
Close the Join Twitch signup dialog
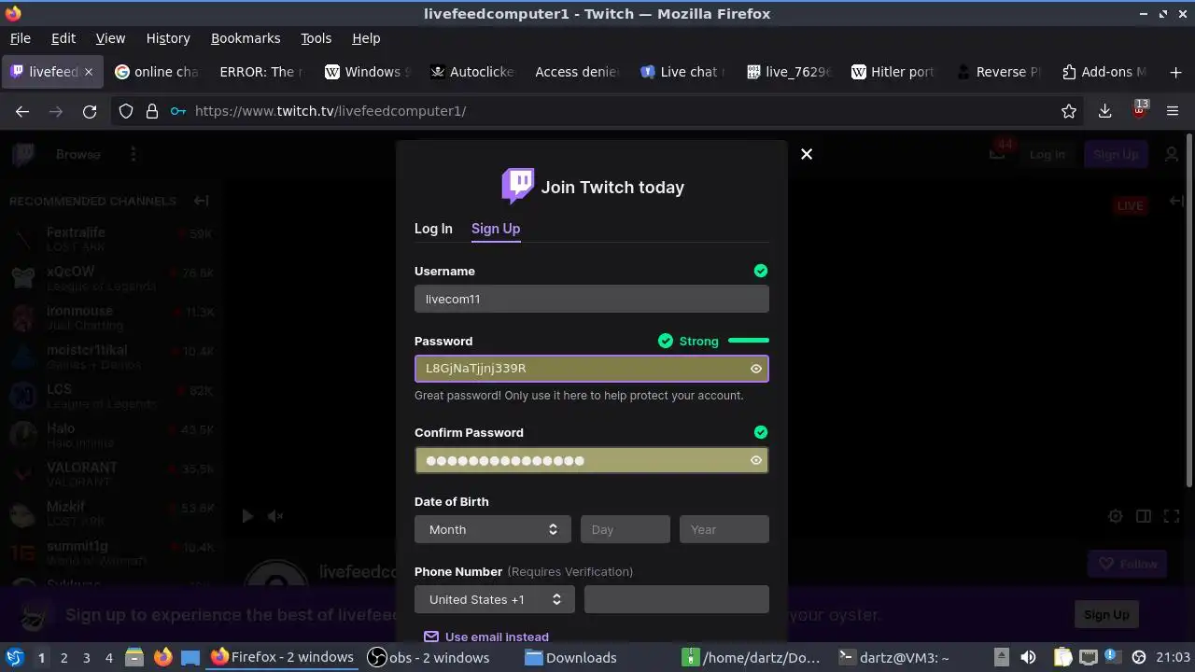[807, 154]
